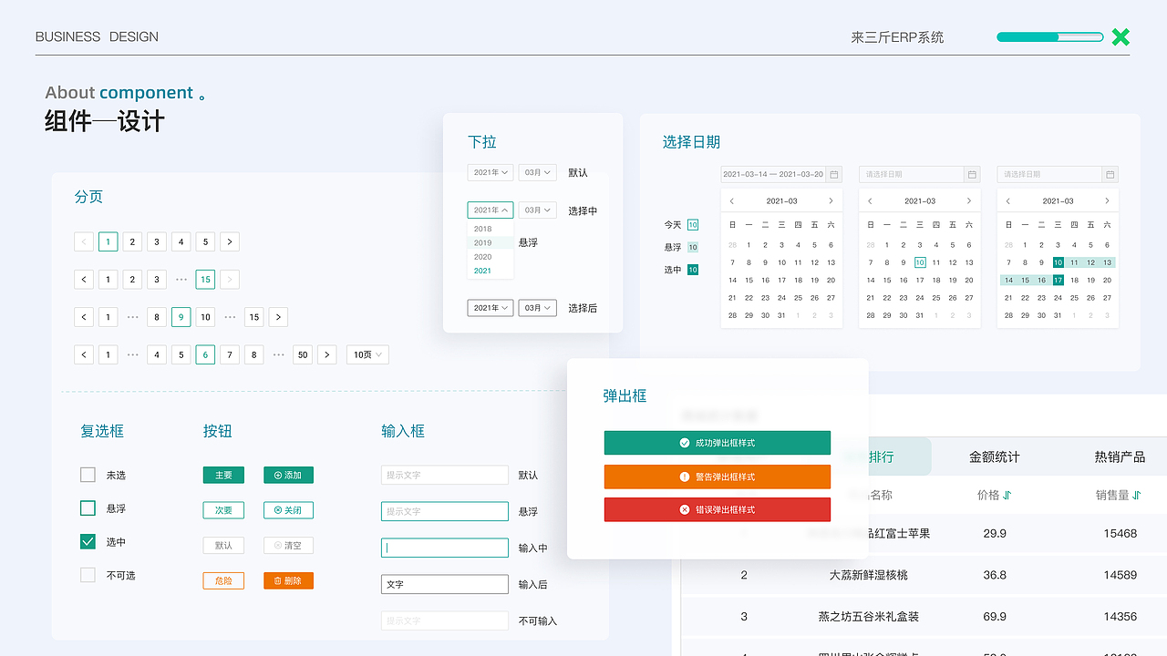Click the red 错误弹出框样式 bar
This screenshot has width=1167, height=656.
click(718, 509)
